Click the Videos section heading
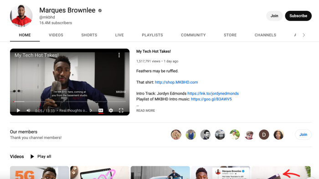319x179 pixels. pyautogui.click(x=17, y=156)
